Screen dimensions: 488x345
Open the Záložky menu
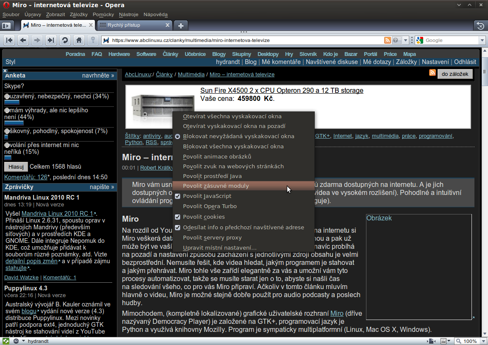click(79, 14)
